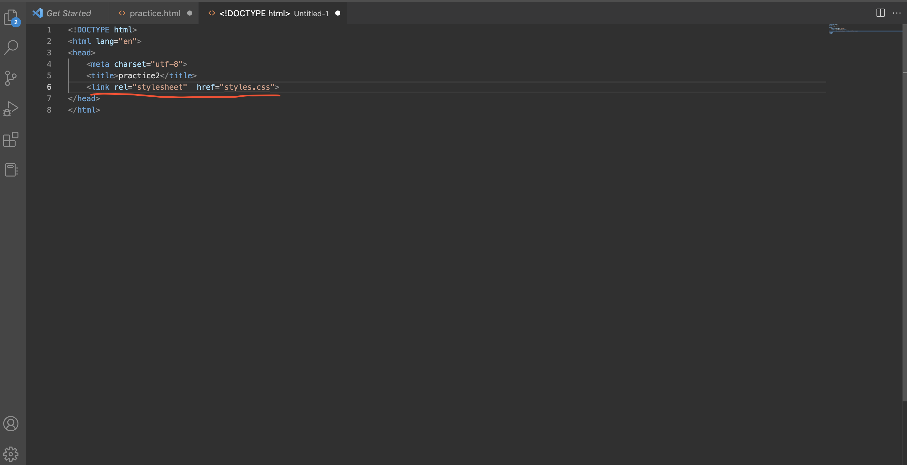Click the HTML icon on Untitled-1 tab

pyautogui.click(x=211, y=13)
